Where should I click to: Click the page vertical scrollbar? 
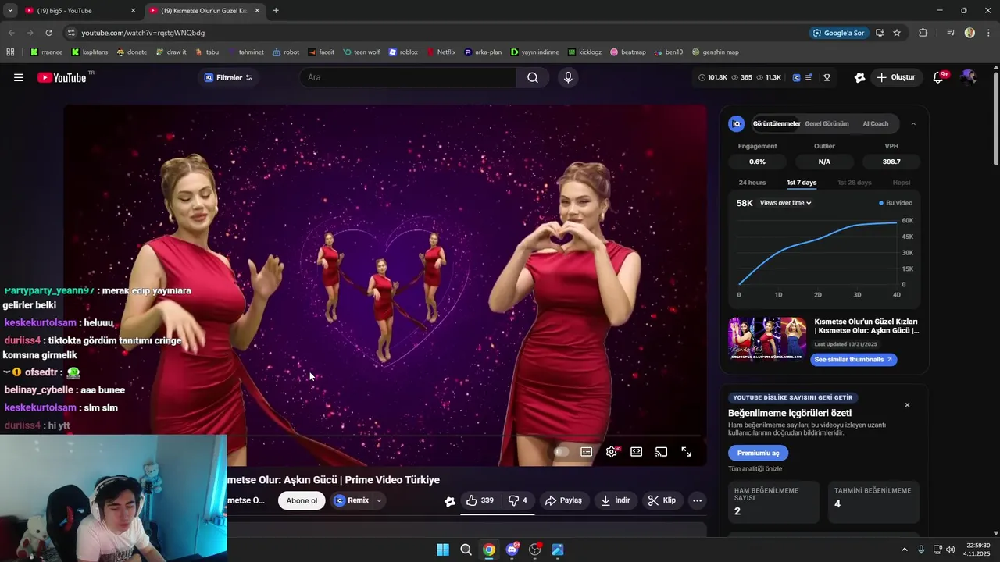point(995,117)
